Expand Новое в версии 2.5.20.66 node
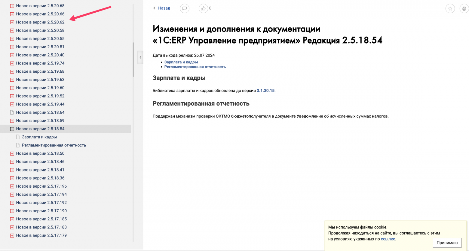 click(x=12, y=14)
